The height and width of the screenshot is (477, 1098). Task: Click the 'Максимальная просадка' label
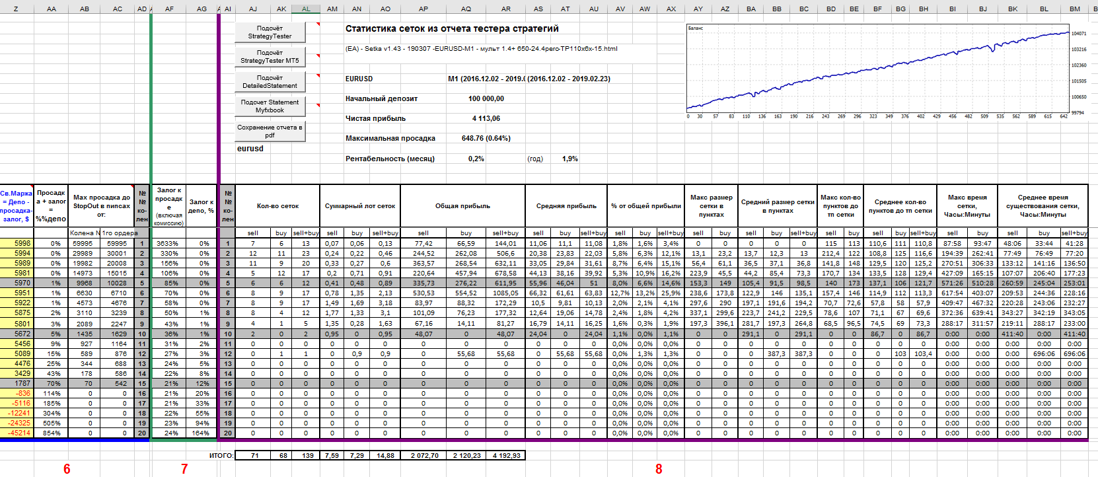[x=390, y=138]
